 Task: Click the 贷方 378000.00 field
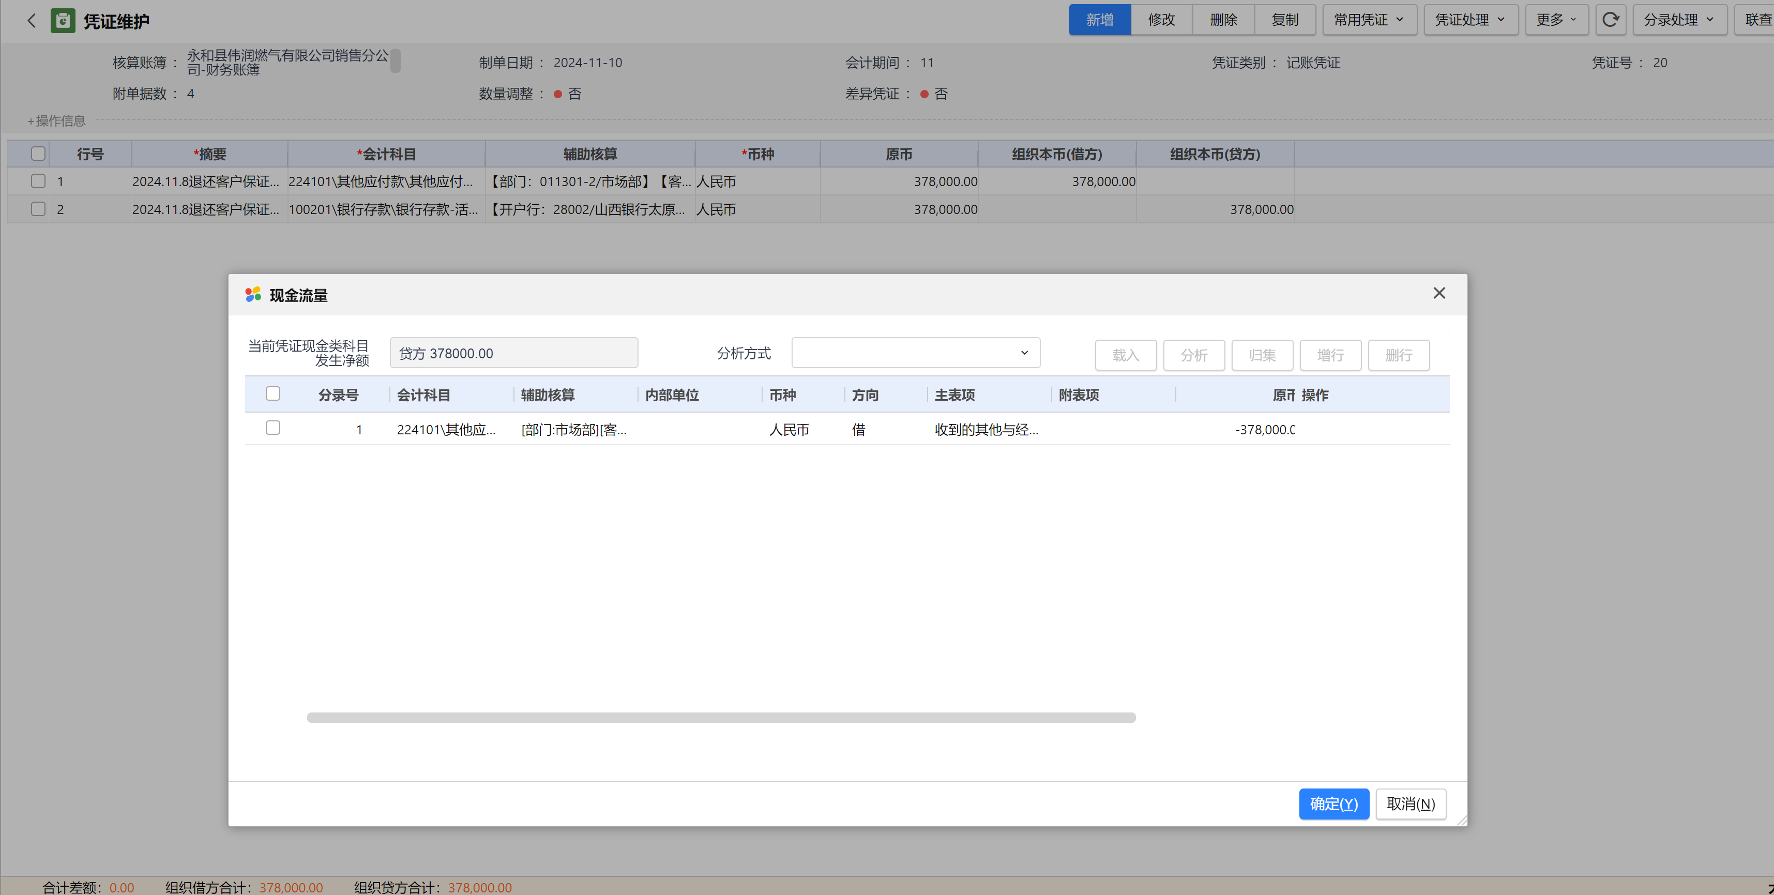click(x=514, y=353)
